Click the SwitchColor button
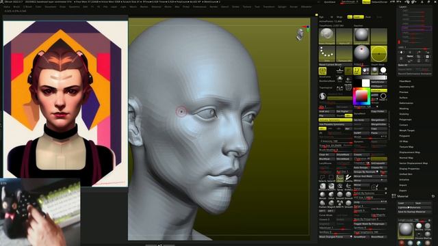 (x=378, y=82)
